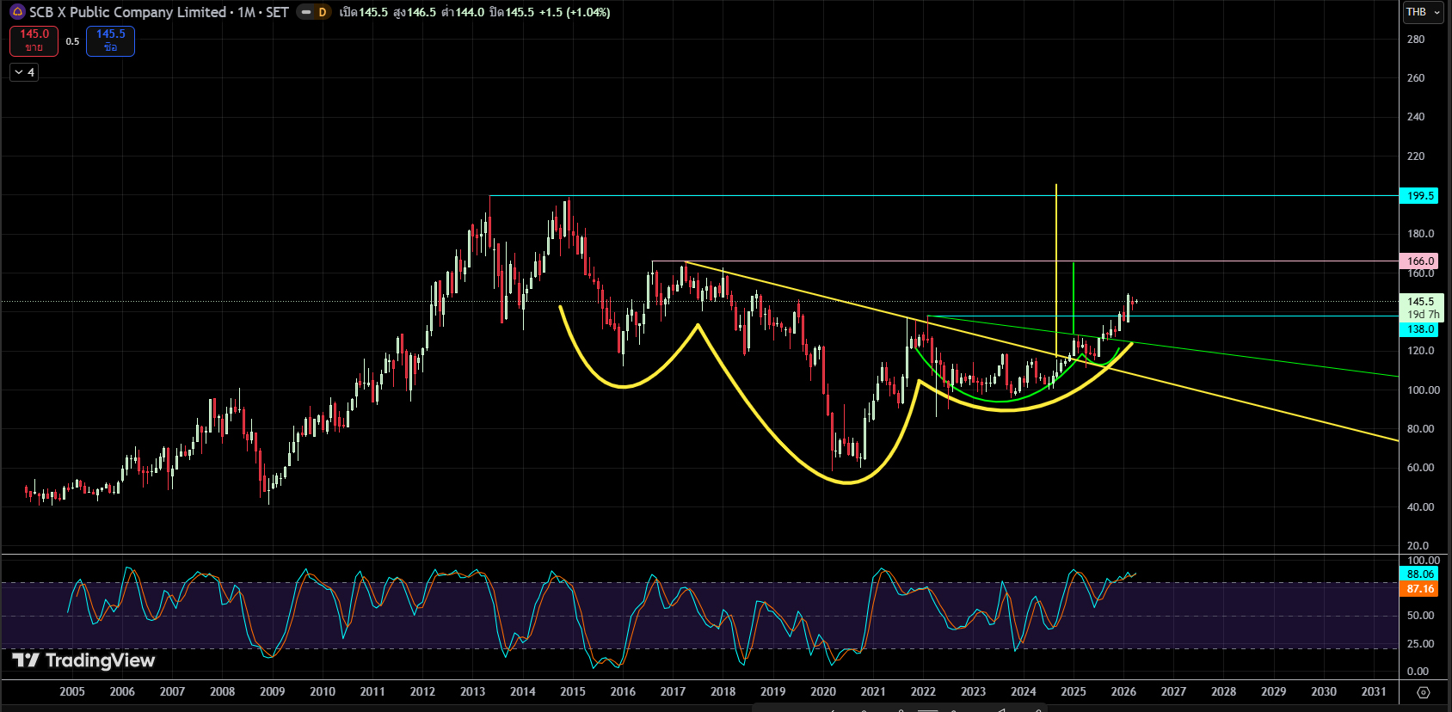Click the open value เปิด145.5 in the legend

coord(363,12)
